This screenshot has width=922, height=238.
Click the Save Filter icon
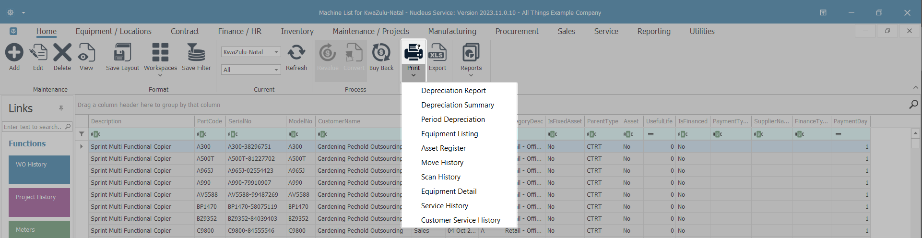pos(196,53)
